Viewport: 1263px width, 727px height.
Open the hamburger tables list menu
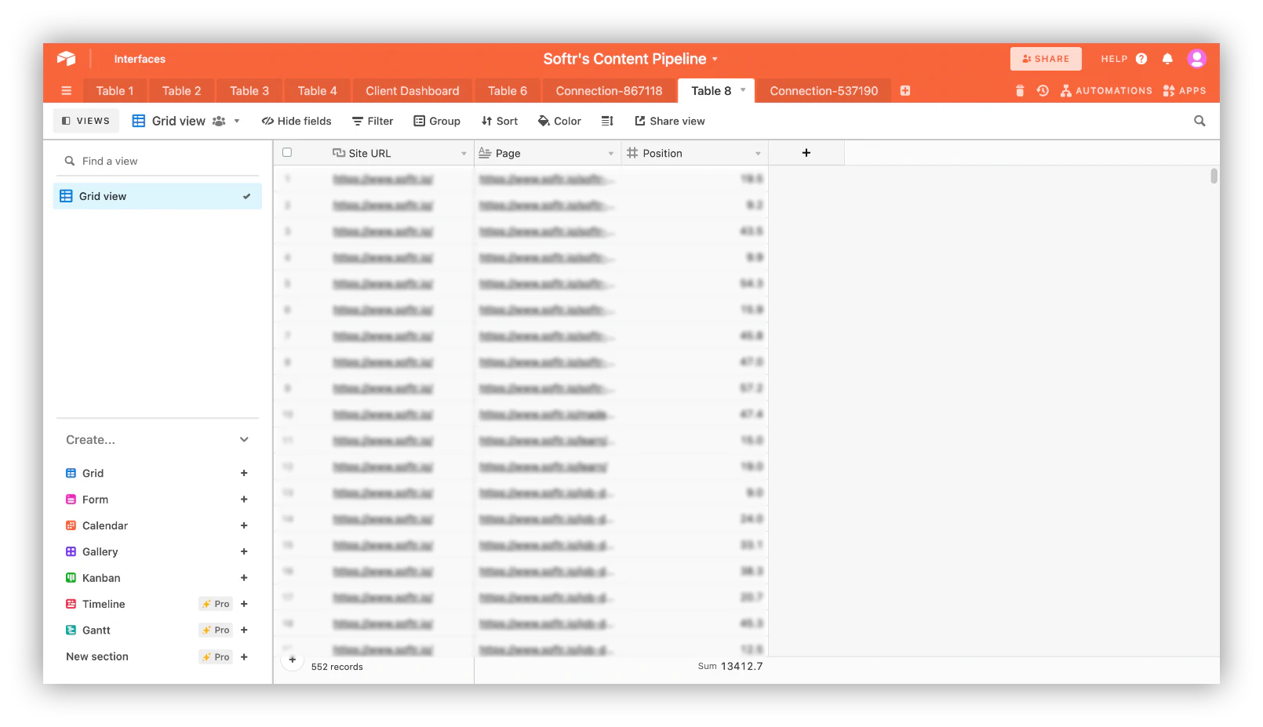pyautogui.click(x=67, y=91)
